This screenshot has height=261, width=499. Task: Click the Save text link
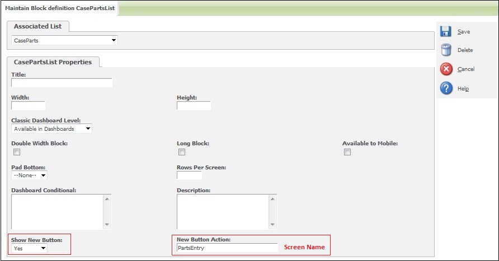463,32
